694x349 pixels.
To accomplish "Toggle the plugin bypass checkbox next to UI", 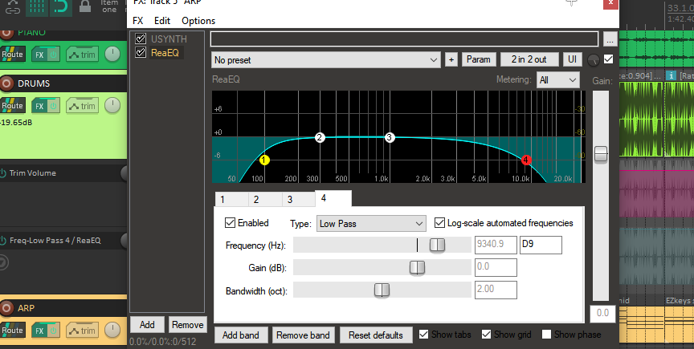I will pos(609,59).
